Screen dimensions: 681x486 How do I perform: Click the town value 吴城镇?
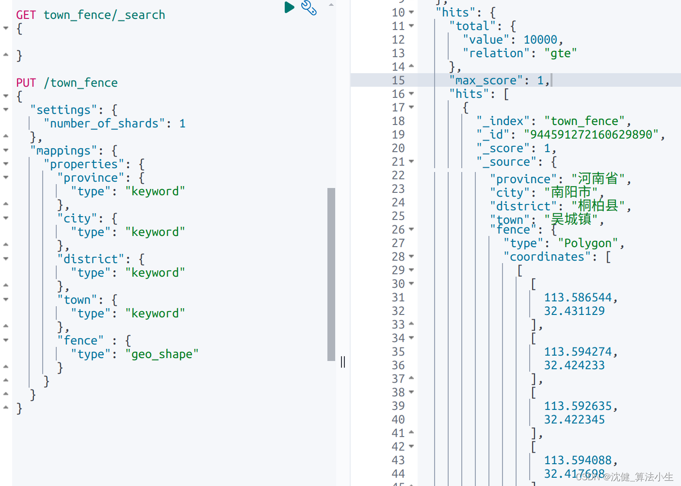click(x=571, y=219)
